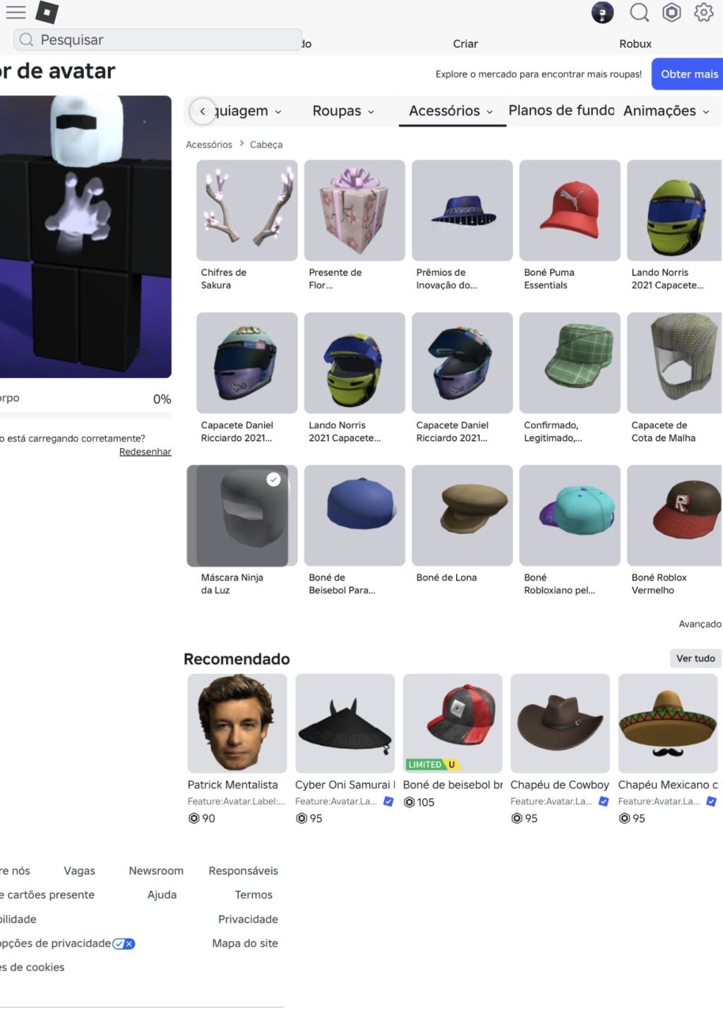The width and height of the screenshot is (723, 1016).
Task: Click the Obter mais button
Action: pyautogui.click(x=687, y=74)
